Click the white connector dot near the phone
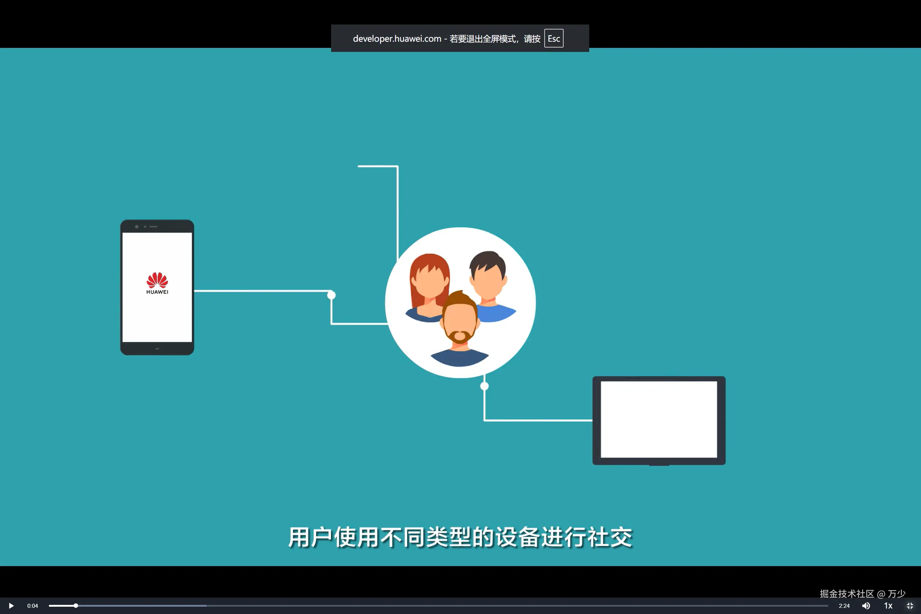Image resolution: width=921 pixels, height=614 pixels. tap(331, 295)
